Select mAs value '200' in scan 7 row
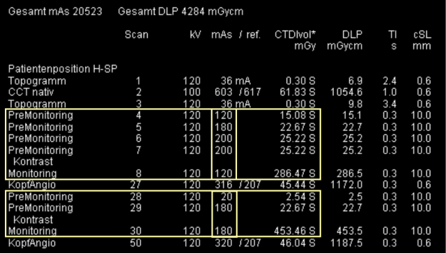Viewport: 446px width, 253px height. 224,150
